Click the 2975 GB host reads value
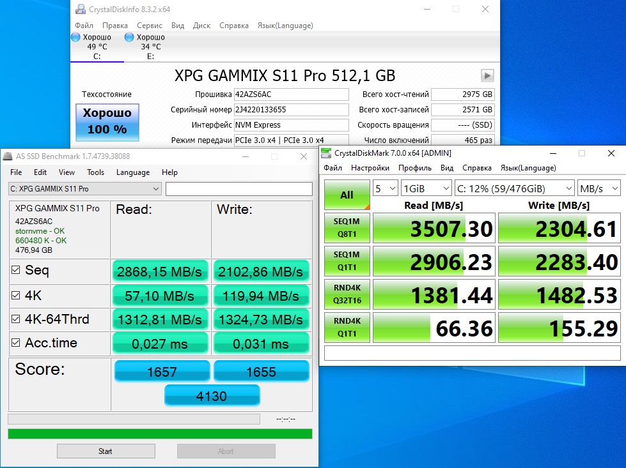The image size is (626, 468). [x=463, y=94]
